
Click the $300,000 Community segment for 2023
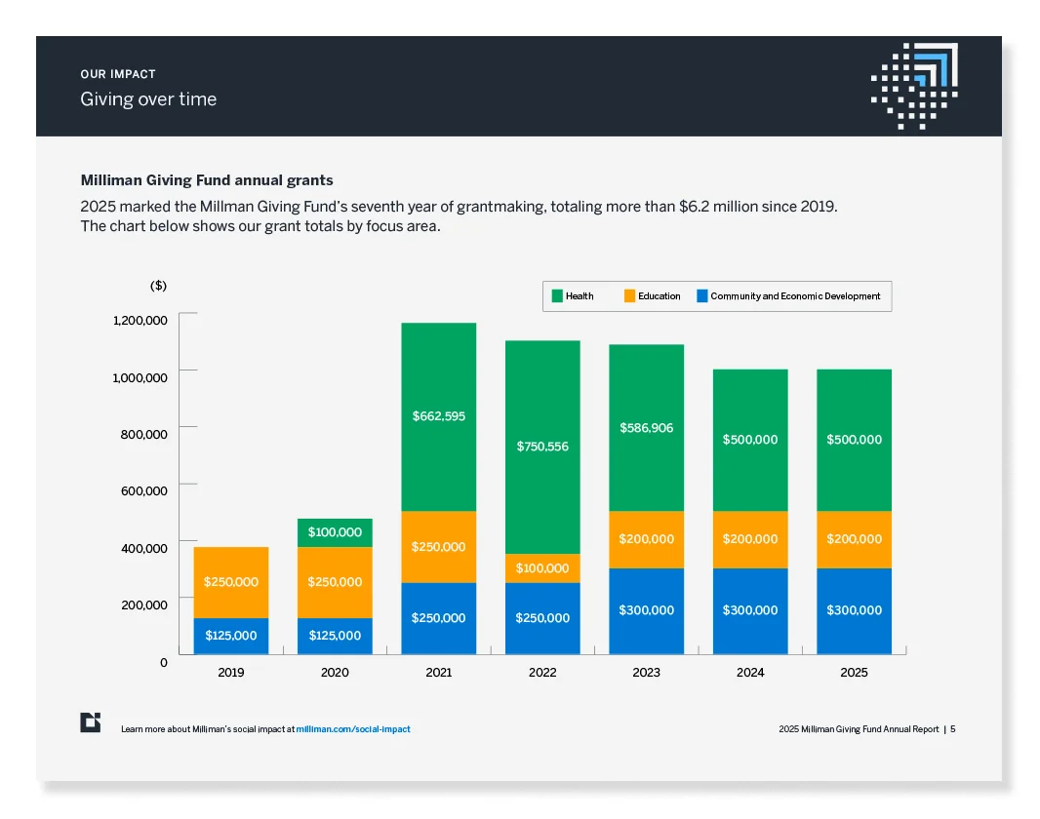coord(646,611)
